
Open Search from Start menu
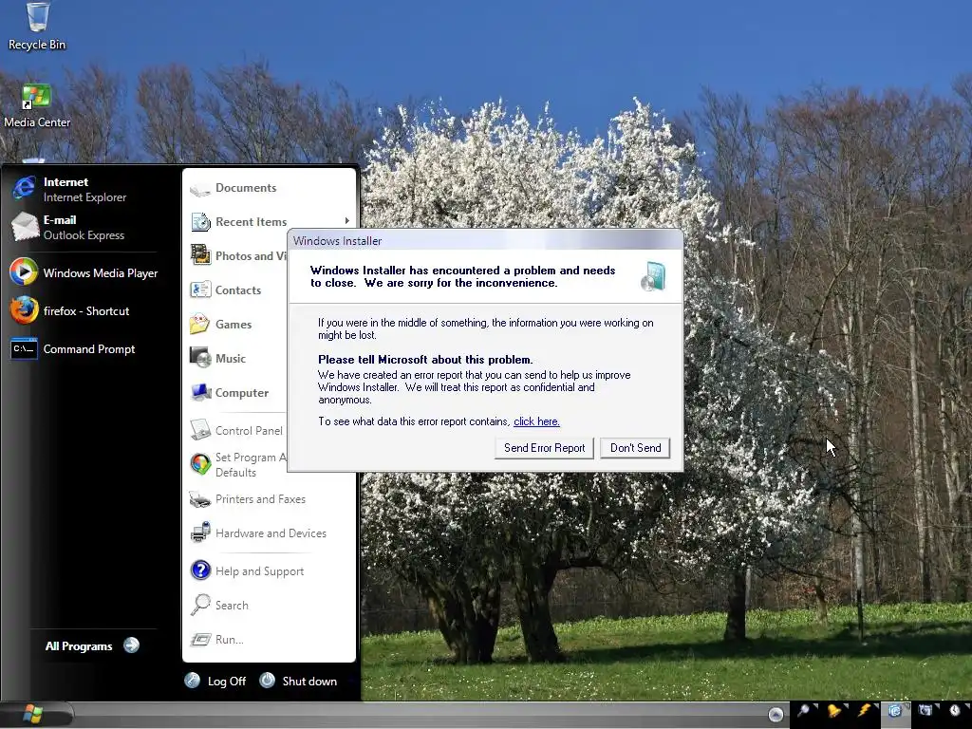tap(219, 605)
